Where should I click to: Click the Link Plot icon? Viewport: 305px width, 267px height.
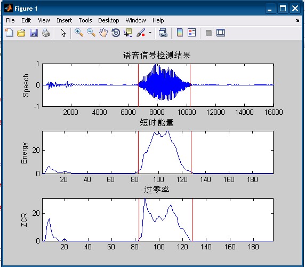[163, 33]
